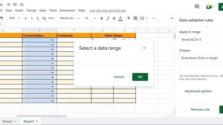This screenshot has height=125, width=223.
Task: Open the Format menu
Action: 31,10
